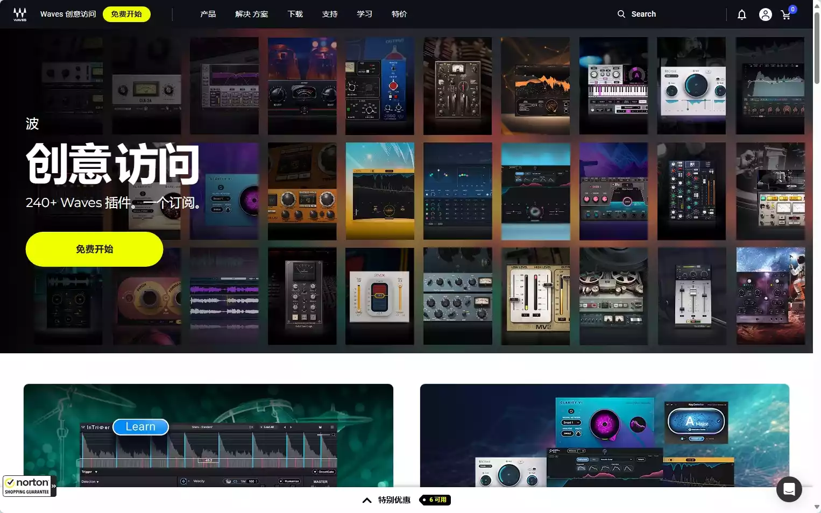
Task: Expand special offers with the up chevron
Action: [x=367, y=500]
